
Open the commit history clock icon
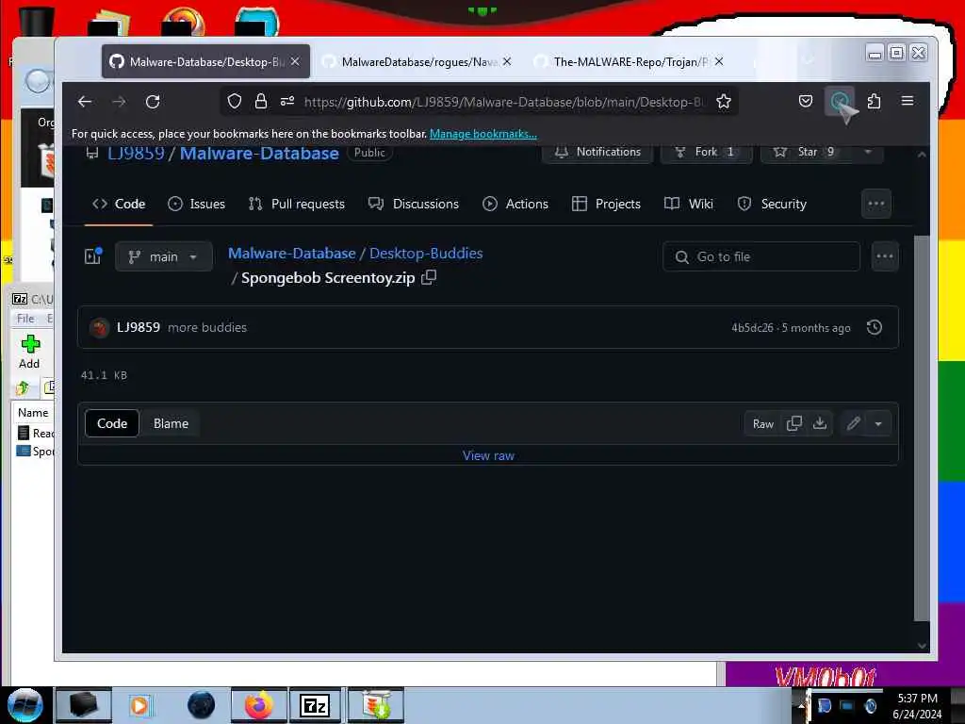click(x=875, y=327)
